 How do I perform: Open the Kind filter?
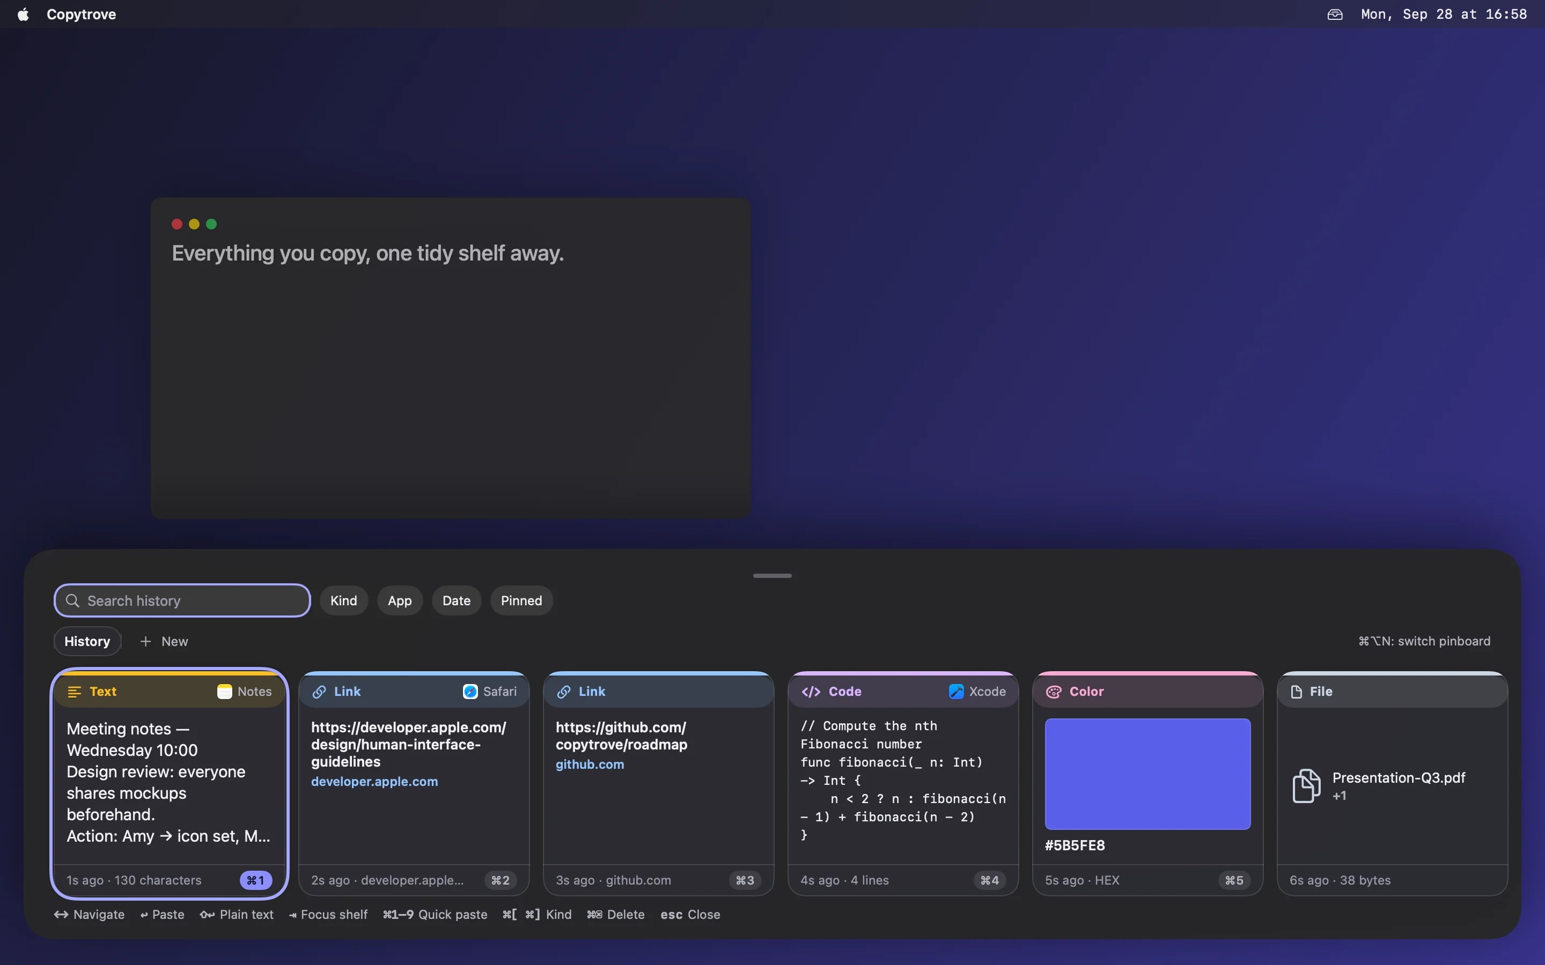tap(343, 600)
